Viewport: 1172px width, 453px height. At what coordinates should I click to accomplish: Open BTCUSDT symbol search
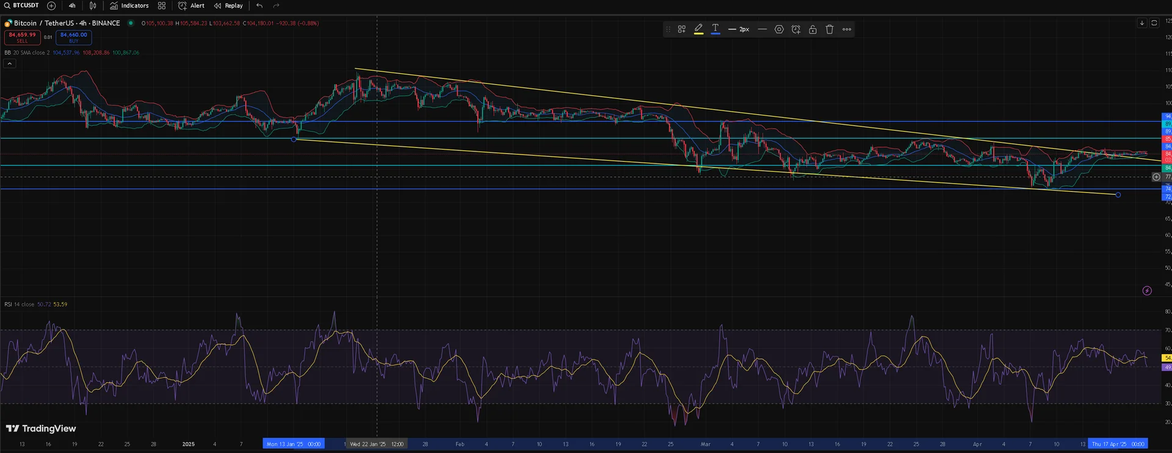tap(22, 5)
